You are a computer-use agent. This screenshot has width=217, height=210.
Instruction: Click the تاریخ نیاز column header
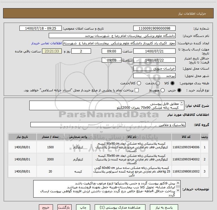pos(22,137)
